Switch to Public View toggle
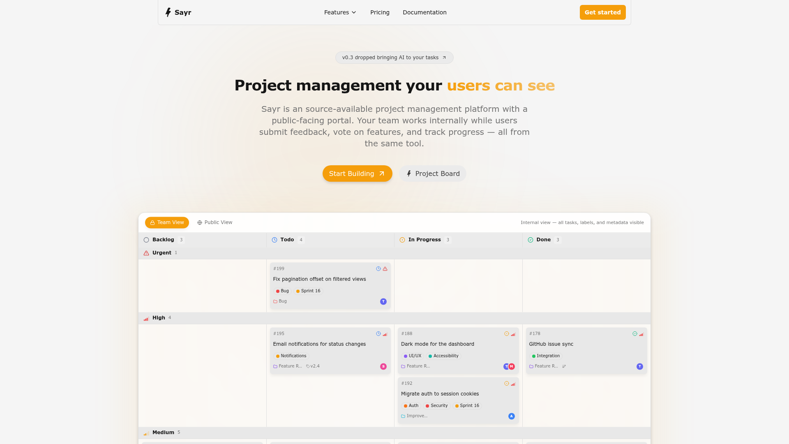This screenshot has height=444, width=789. click(215, 222)
